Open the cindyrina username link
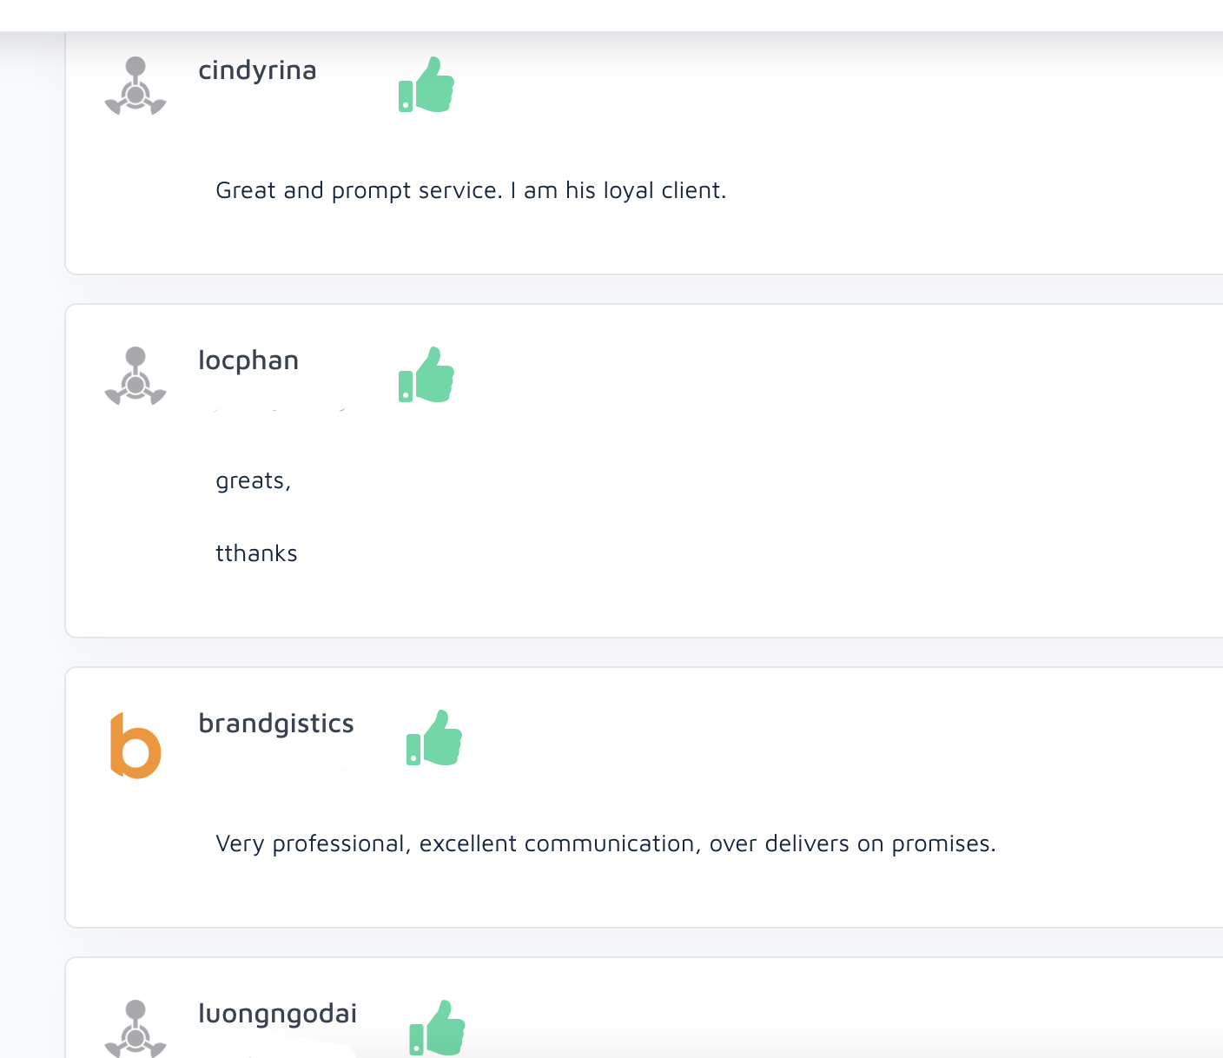The width and height of the screenshot is (1223, 1058). tap(257, 70)
